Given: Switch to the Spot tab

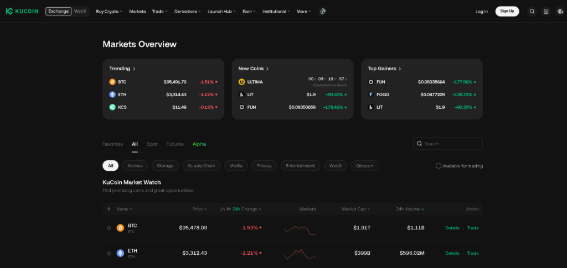Looking at the screenshot, I should 152,144.
